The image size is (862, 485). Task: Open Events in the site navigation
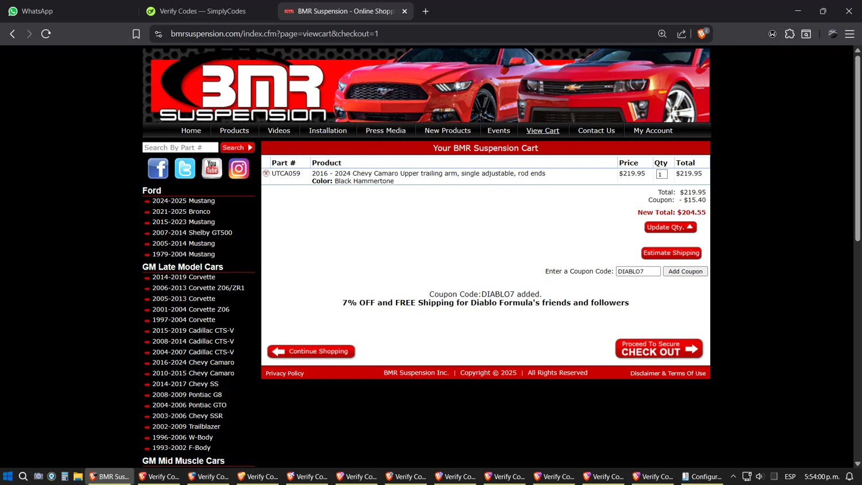click(499, 130)
